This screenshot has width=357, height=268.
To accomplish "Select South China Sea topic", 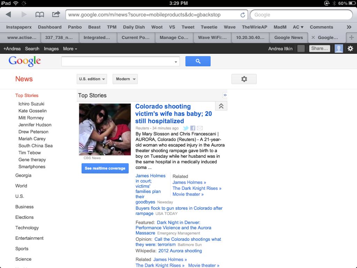I will [x=36, y=146].
